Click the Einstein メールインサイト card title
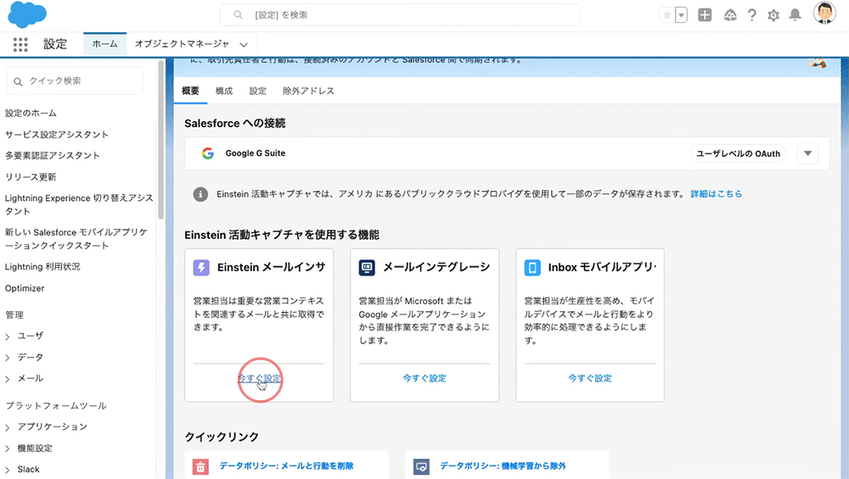Image resolution: width=849 pixels, height=479 pixels. click(x=272, y=267)
